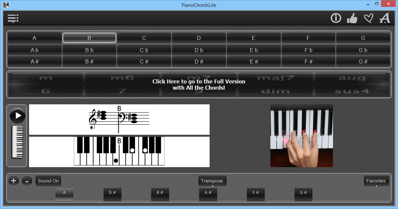Viewport: 398px width, 209px height.
Task: Select root note C b
Action: pyautogui.click(x=144, y=50)
